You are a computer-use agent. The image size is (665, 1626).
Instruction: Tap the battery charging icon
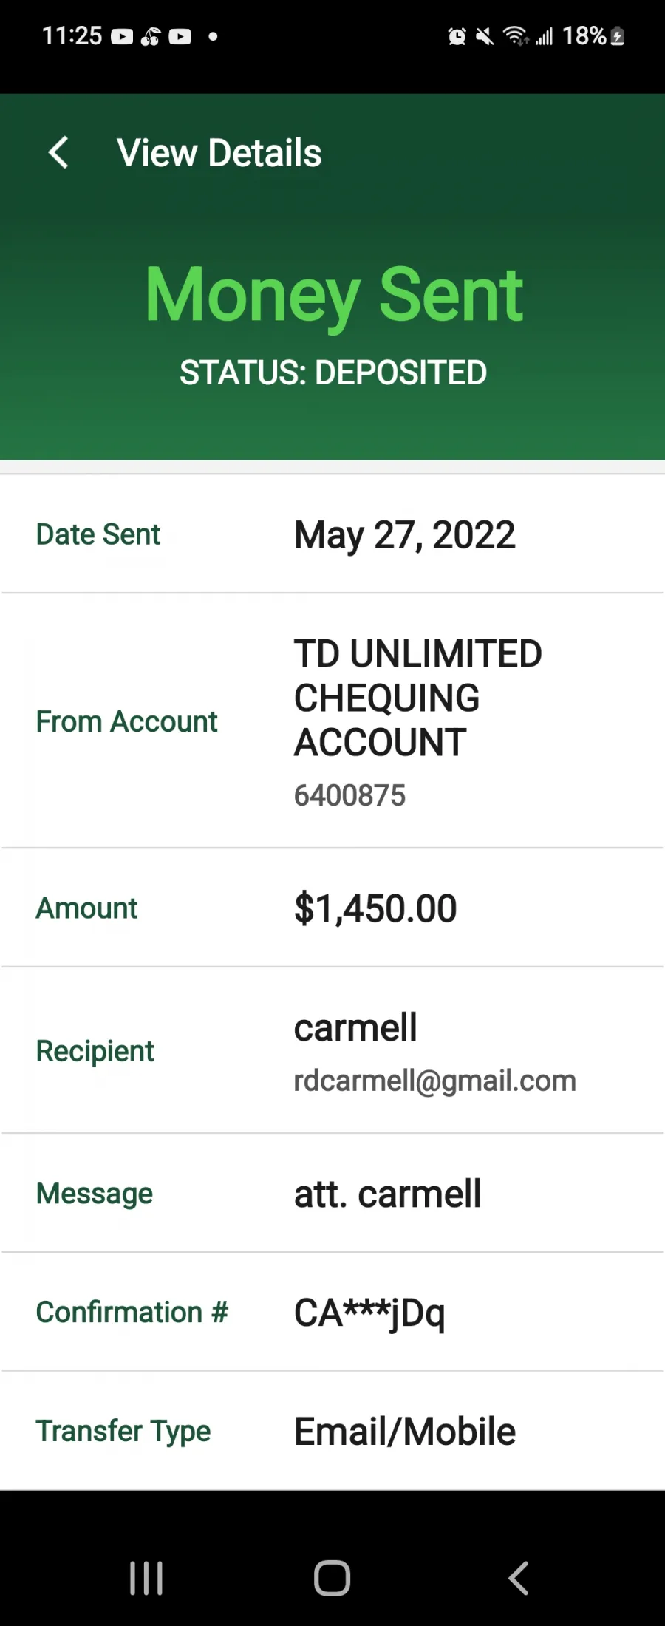[618, 36]
